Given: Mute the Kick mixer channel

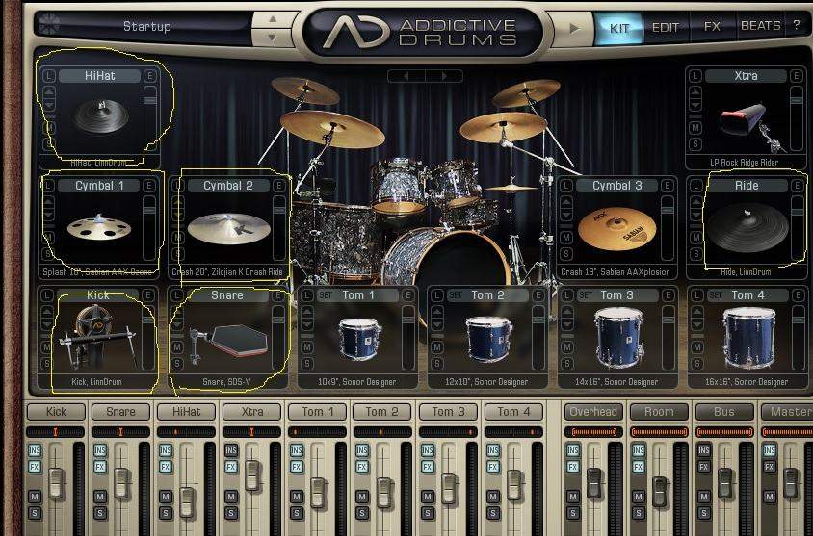Looking at the screenshot, I should click(35, 497).
